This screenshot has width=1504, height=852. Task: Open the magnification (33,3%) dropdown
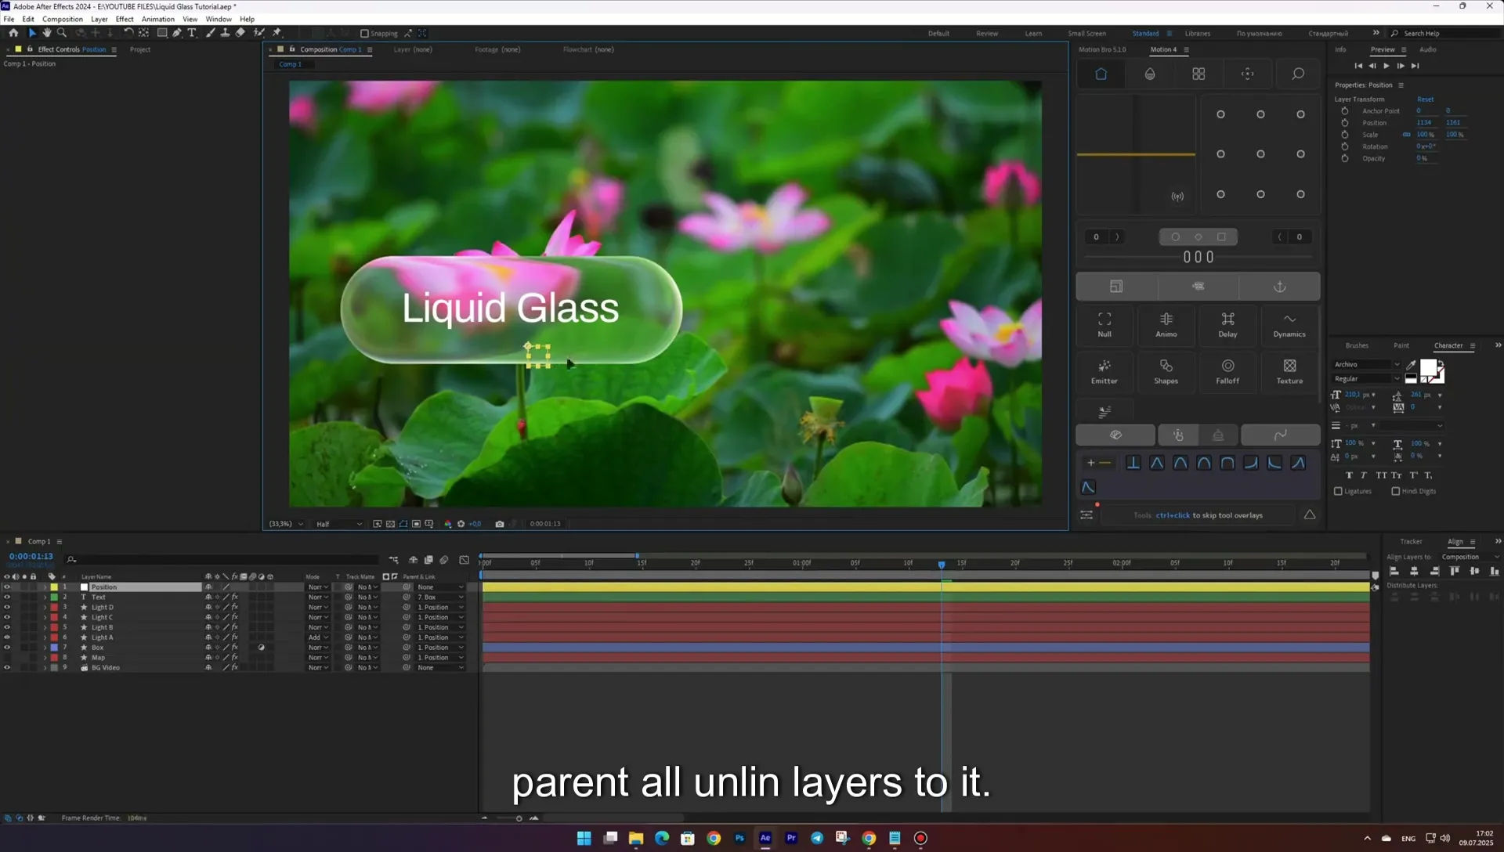(286, 524)
